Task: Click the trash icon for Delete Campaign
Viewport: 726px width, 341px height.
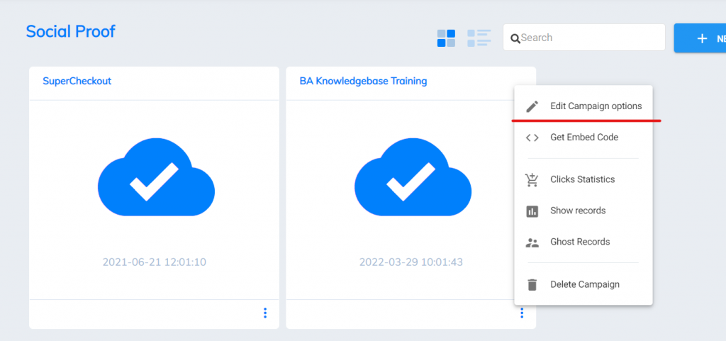Action: click(x=532, y=284)
